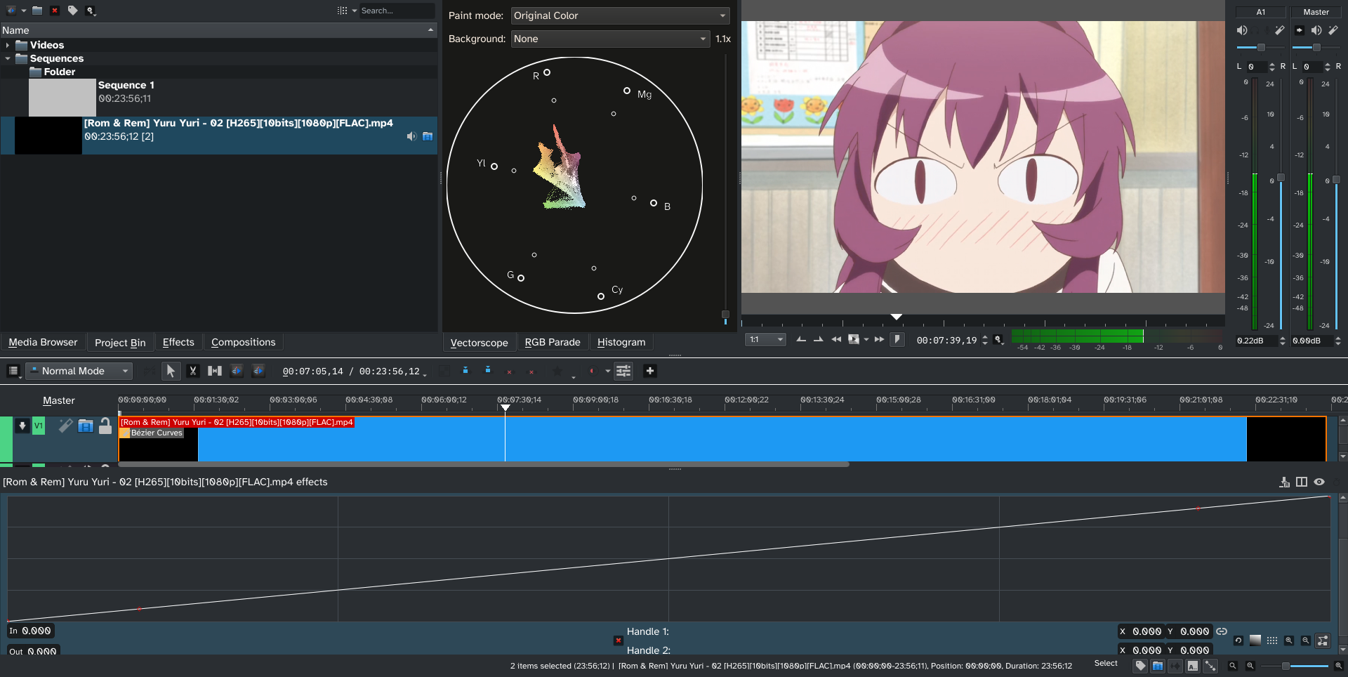Toggle effect enabled with the eye icon
The width and height of the screenshot is (1348, 677).
pos(1319,482)
